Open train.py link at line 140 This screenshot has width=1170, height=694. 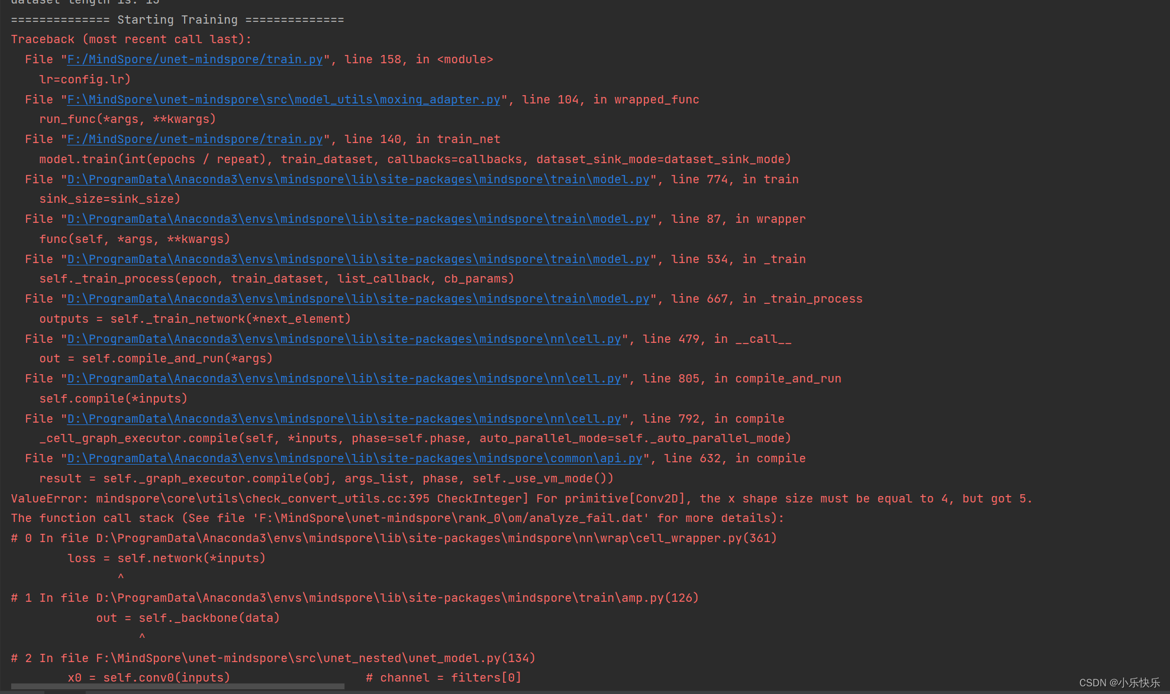click(x=195, y=140)
